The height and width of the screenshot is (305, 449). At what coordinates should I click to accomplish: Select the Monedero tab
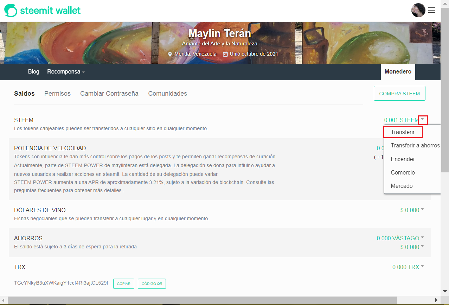point(398,72)
